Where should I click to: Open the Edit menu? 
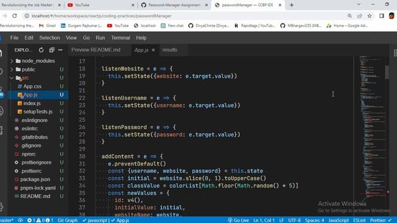click(29, 38)
